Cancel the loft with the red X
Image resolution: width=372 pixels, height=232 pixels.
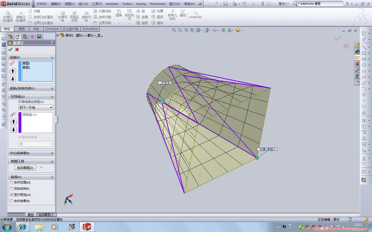(17, 49)
